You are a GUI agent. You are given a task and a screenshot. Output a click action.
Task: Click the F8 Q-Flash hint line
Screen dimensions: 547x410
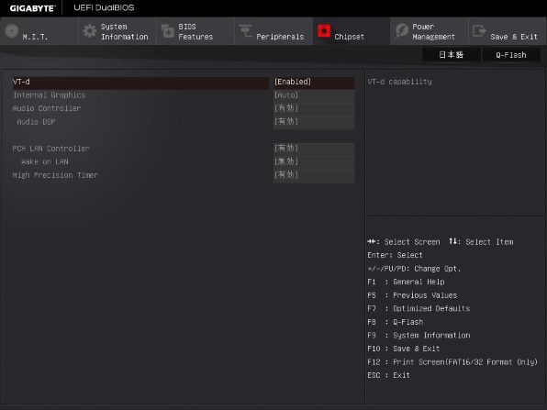pos(396,322)
